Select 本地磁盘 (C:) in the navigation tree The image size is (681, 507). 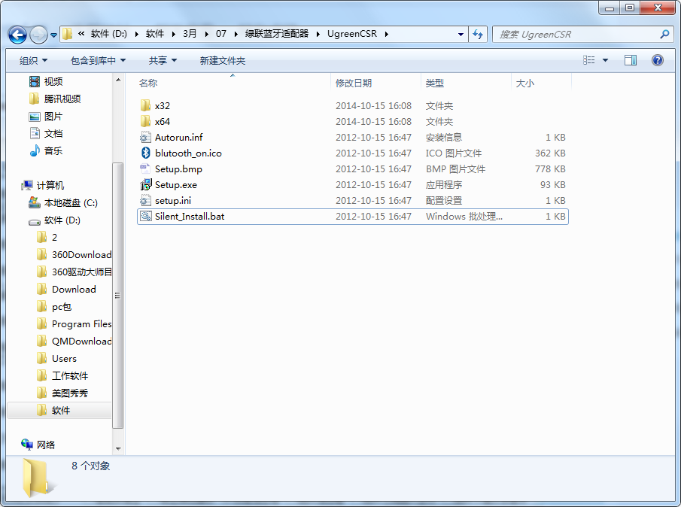tap(70, 203)
